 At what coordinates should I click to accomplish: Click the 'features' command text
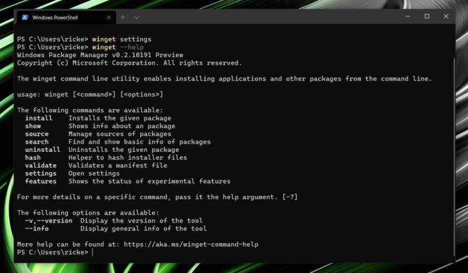[x=41, y=181]
